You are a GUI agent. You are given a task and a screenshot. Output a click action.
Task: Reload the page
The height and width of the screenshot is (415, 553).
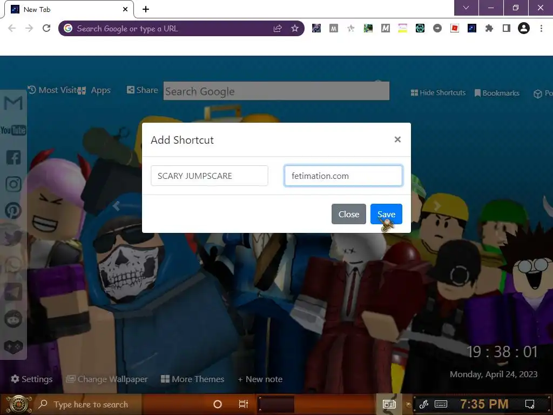coord(46,28)
